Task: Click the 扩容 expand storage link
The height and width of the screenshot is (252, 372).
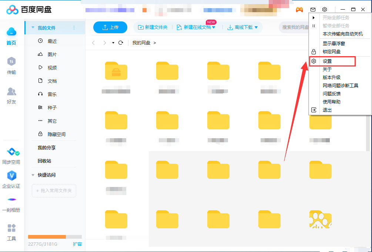Action: (77, 244)
